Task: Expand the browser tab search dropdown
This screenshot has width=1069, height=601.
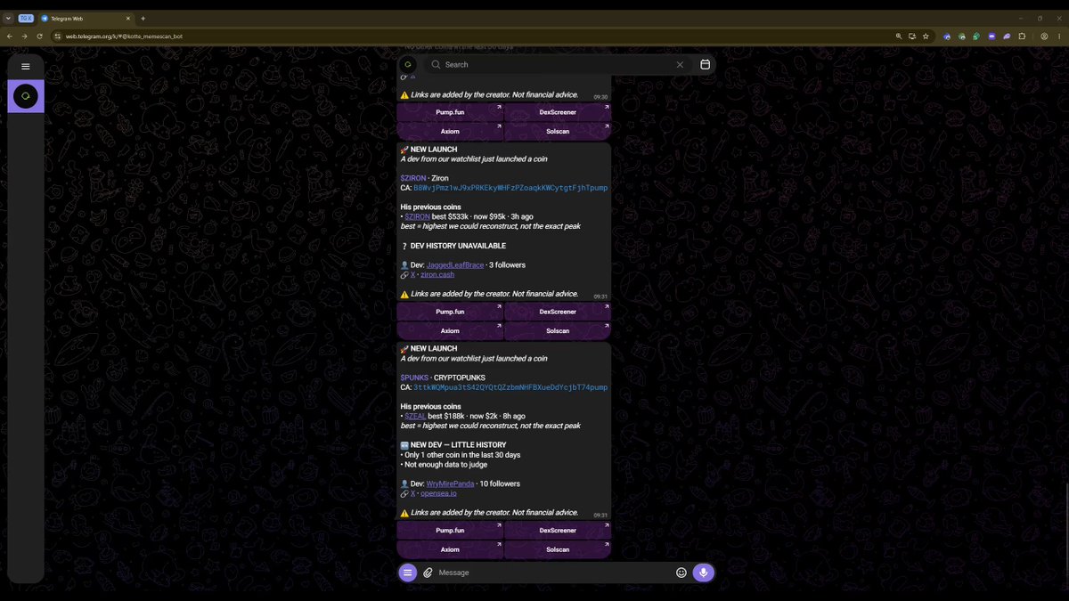Action: click(x=8, y=18)
